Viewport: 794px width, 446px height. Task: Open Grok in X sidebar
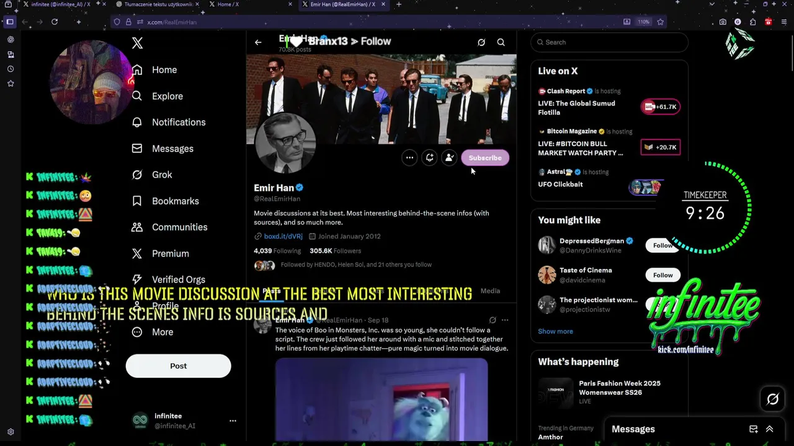[152, 175]
